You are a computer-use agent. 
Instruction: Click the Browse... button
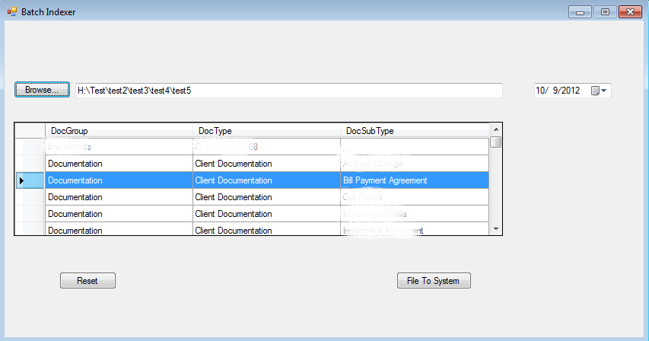point(42,90)
